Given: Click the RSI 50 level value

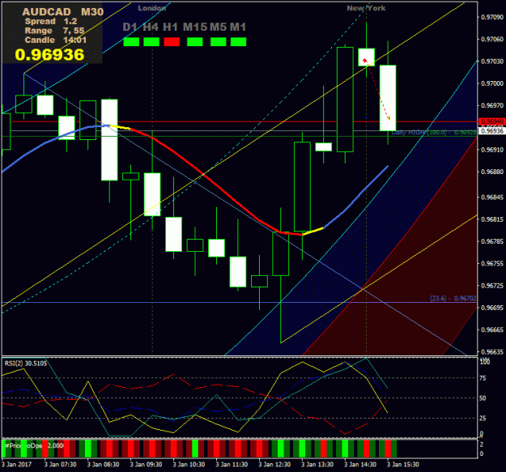Looking at the screenshot, I should pyautogui.click(x=483, y=398).
